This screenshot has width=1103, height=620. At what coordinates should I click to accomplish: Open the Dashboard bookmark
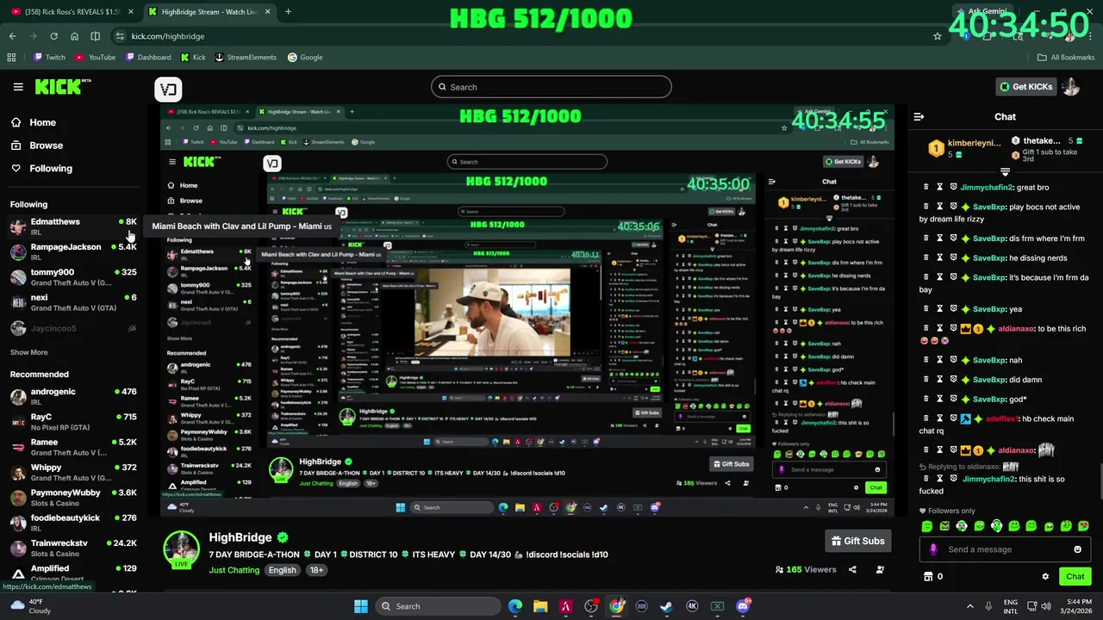coord(148,58)
